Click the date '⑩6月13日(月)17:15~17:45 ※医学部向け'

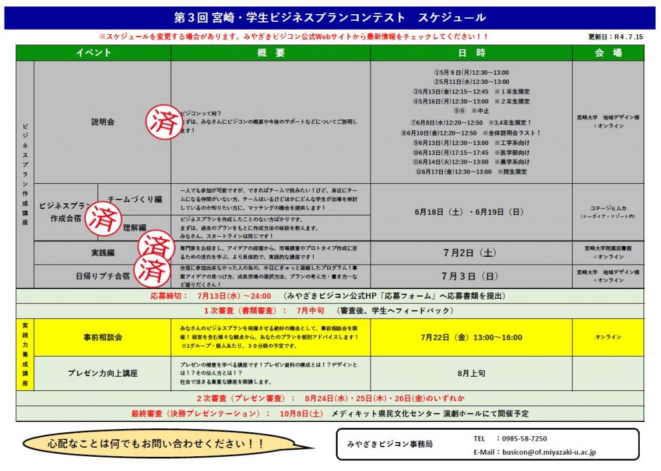point(471,152)
